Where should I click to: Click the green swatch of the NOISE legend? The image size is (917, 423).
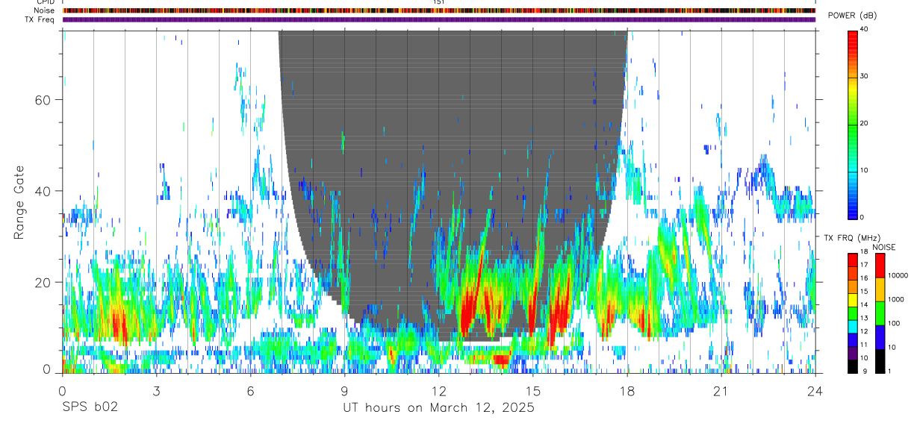point(880,313)
